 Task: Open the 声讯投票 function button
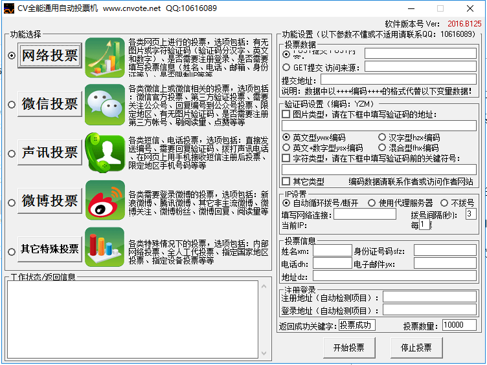(50, 152)
